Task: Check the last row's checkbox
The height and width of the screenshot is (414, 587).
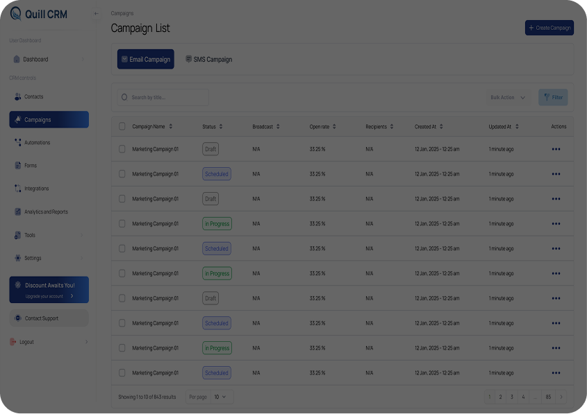Action: (122, 373)
